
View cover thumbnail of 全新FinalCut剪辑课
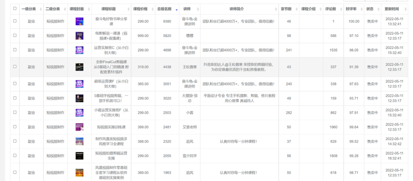coord(79,67)
